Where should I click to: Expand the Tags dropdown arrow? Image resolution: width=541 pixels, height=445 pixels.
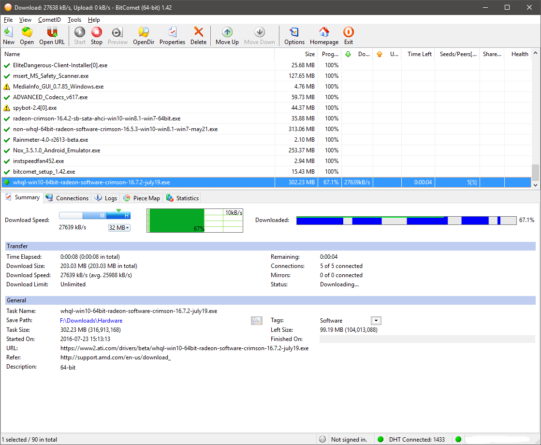pos(376,321)
